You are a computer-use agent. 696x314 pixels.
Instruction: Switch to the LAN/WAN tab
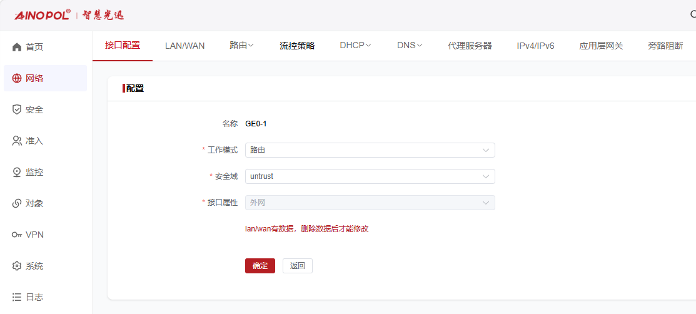pyautogui.click(x=184, y=46)
